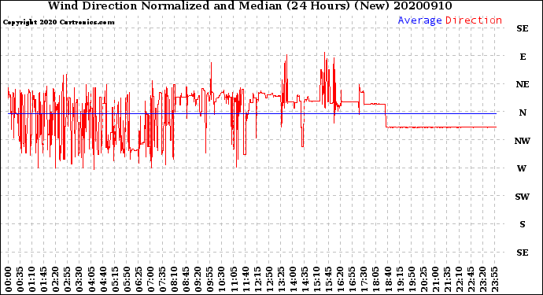Image resolution: width=543 pixels, height=295 pixels.
Task: Click the 19:15 time axis label
Action: (400, 279)
